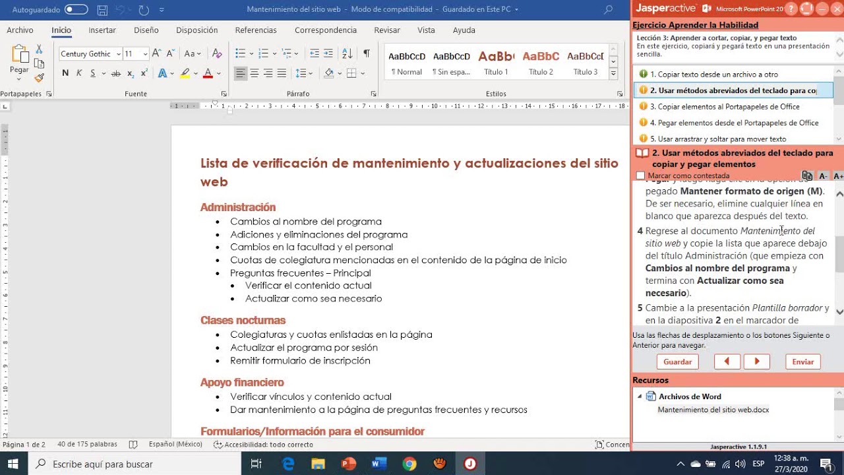Increase font size with the grow icon
Viewport: 844px width, 475px height.
pyautogui.click(x=156, y=53)
